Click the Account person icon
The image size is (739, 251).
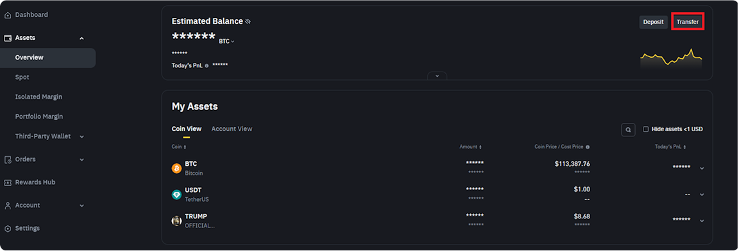pyautogui.click(x=8, y=206)
